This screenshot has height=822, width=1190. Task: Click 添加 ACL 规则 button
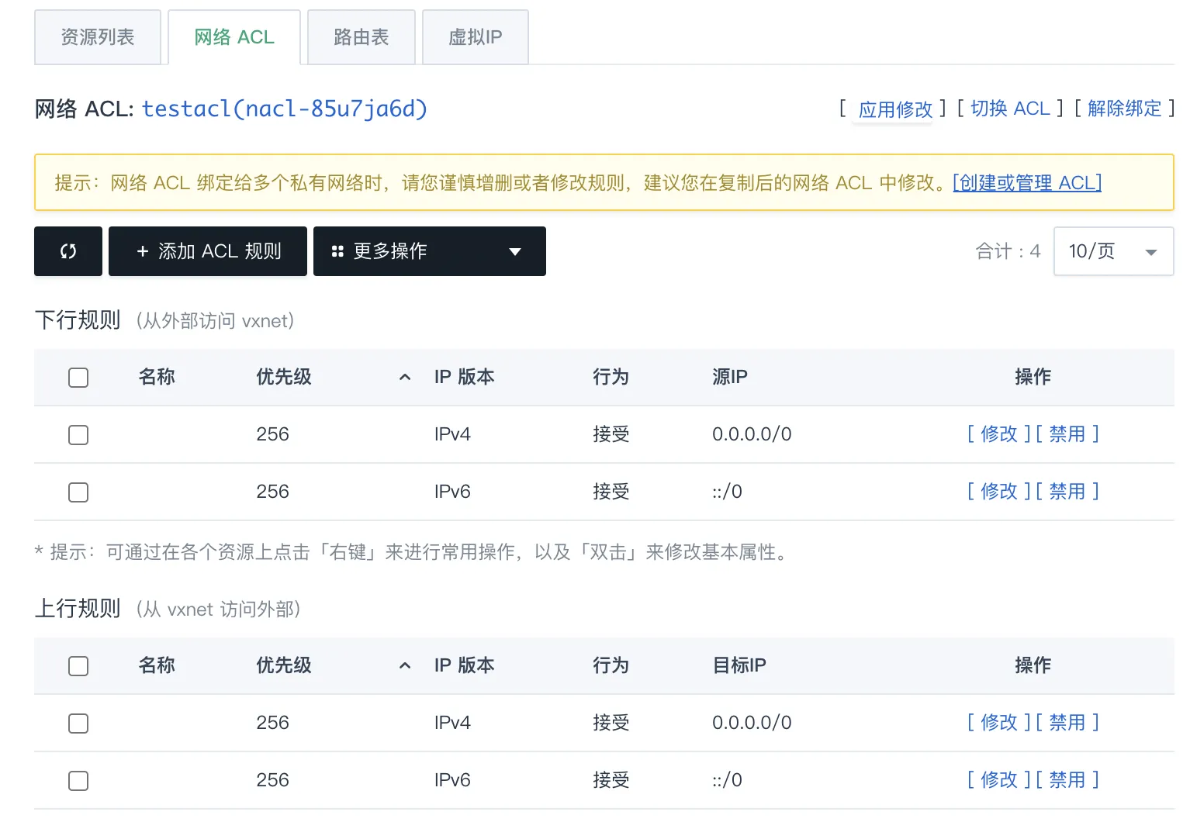tap(208, 251)
